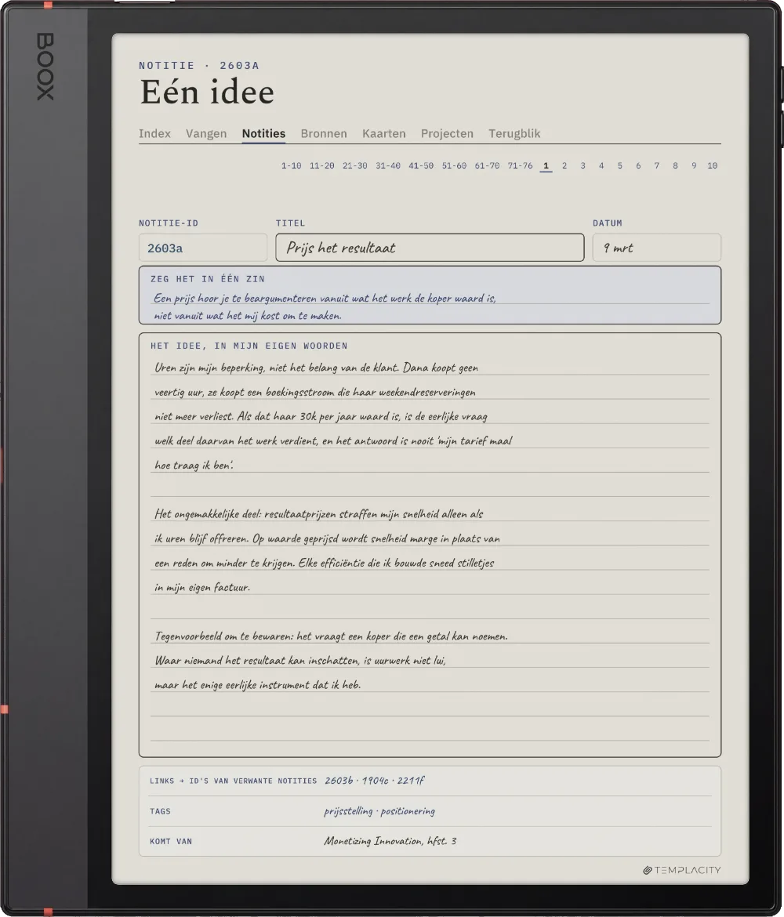Screen dimensions: 784x917
Task: Jump to notes range 51-60
Action: pyautogui.click(x=454, y=165)
